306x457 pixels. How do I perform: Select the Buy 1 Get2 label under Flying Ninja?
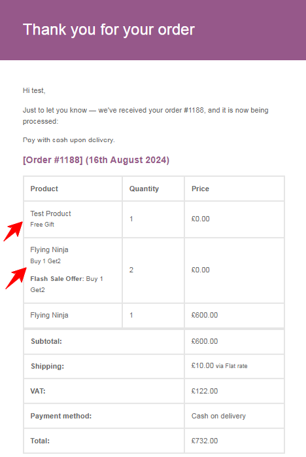[45, 261]
